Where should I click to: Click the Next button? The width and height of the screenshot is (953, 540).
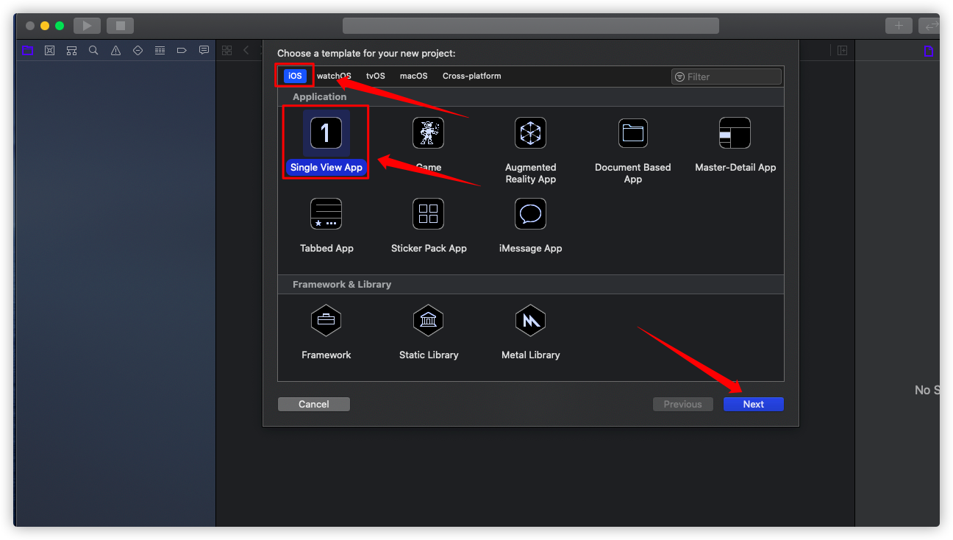tap(754, 404)
